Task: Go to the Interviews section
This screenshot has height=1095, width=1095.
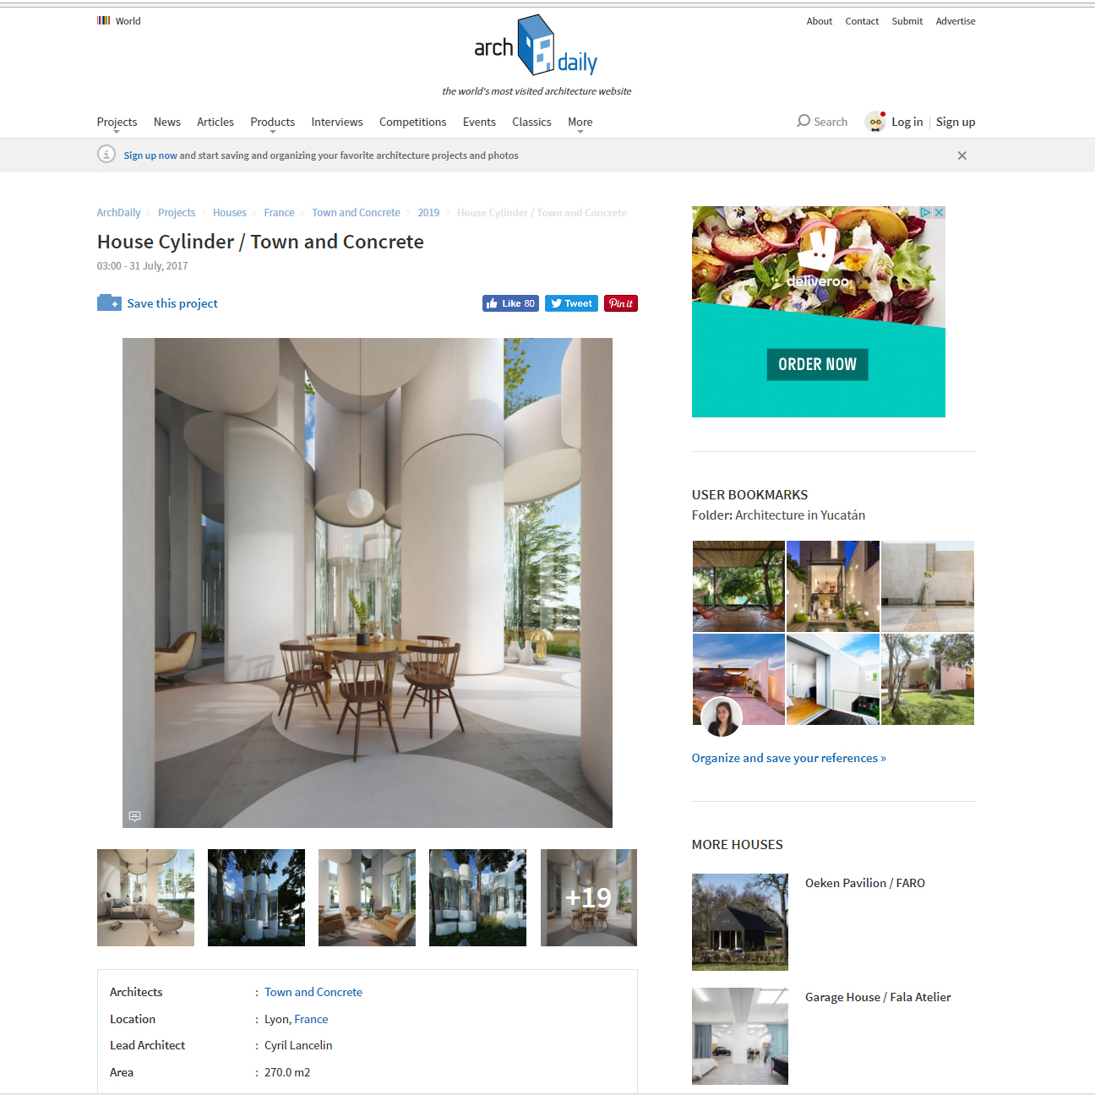Action: [x=336, y=122]
